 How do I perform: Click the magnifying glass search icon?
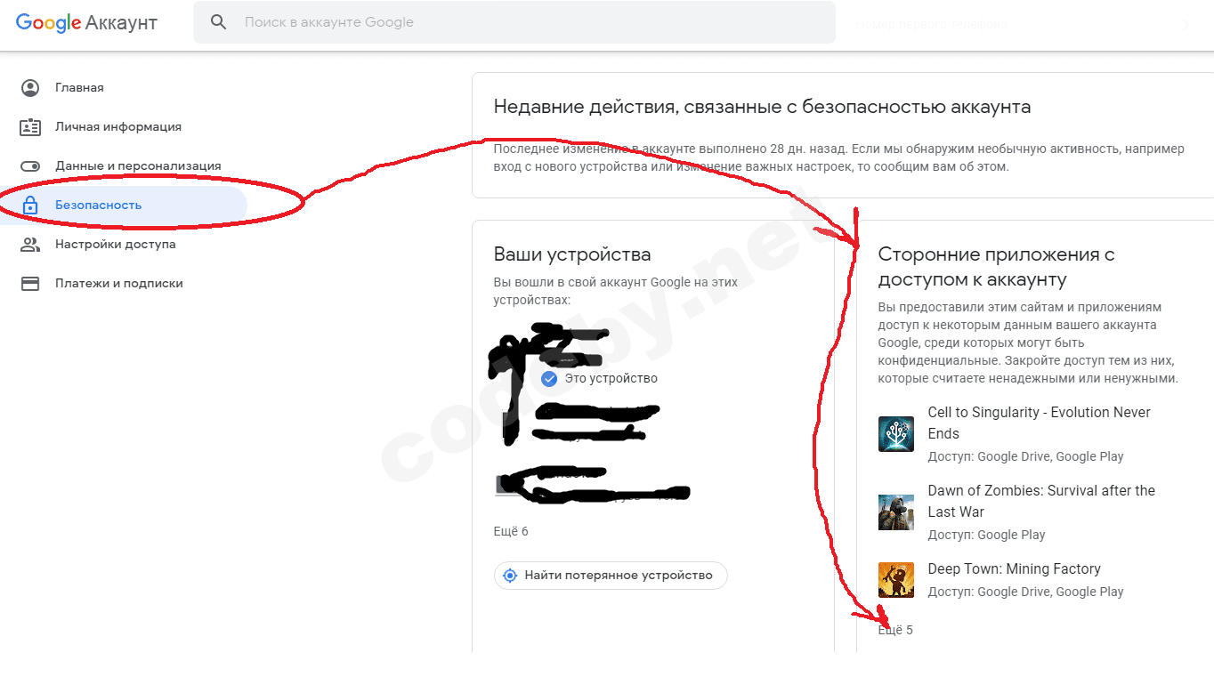coord(219,22)
